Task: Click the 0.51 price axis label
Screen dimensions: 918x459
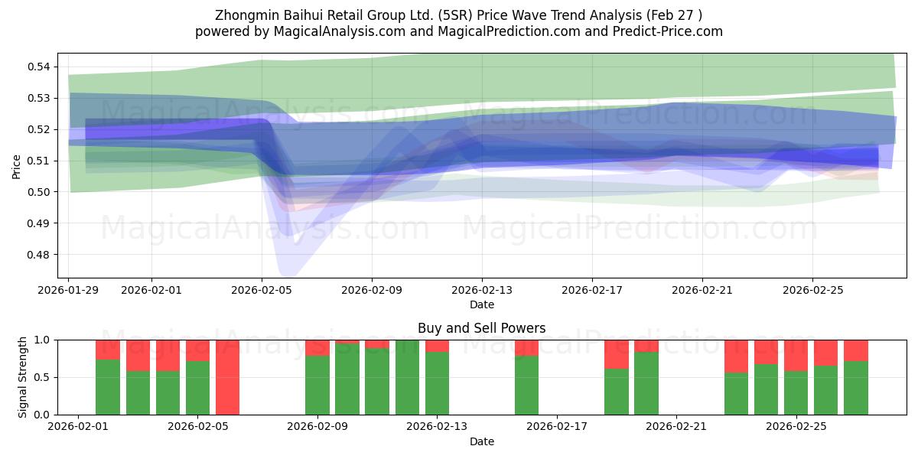Action: pyautogui.click(x=38, y=161)
